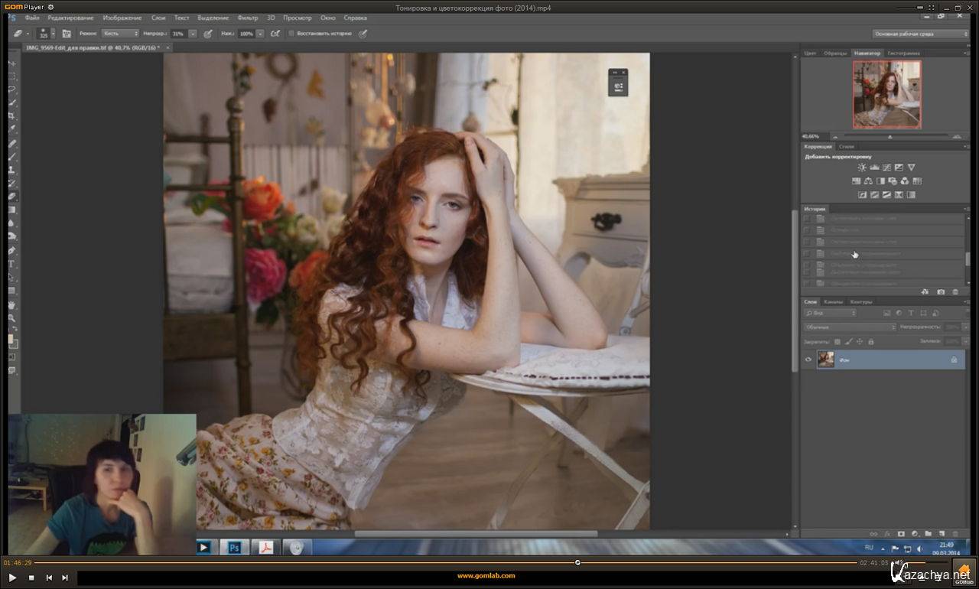Select the Crop tool in the toolbox

12,116
